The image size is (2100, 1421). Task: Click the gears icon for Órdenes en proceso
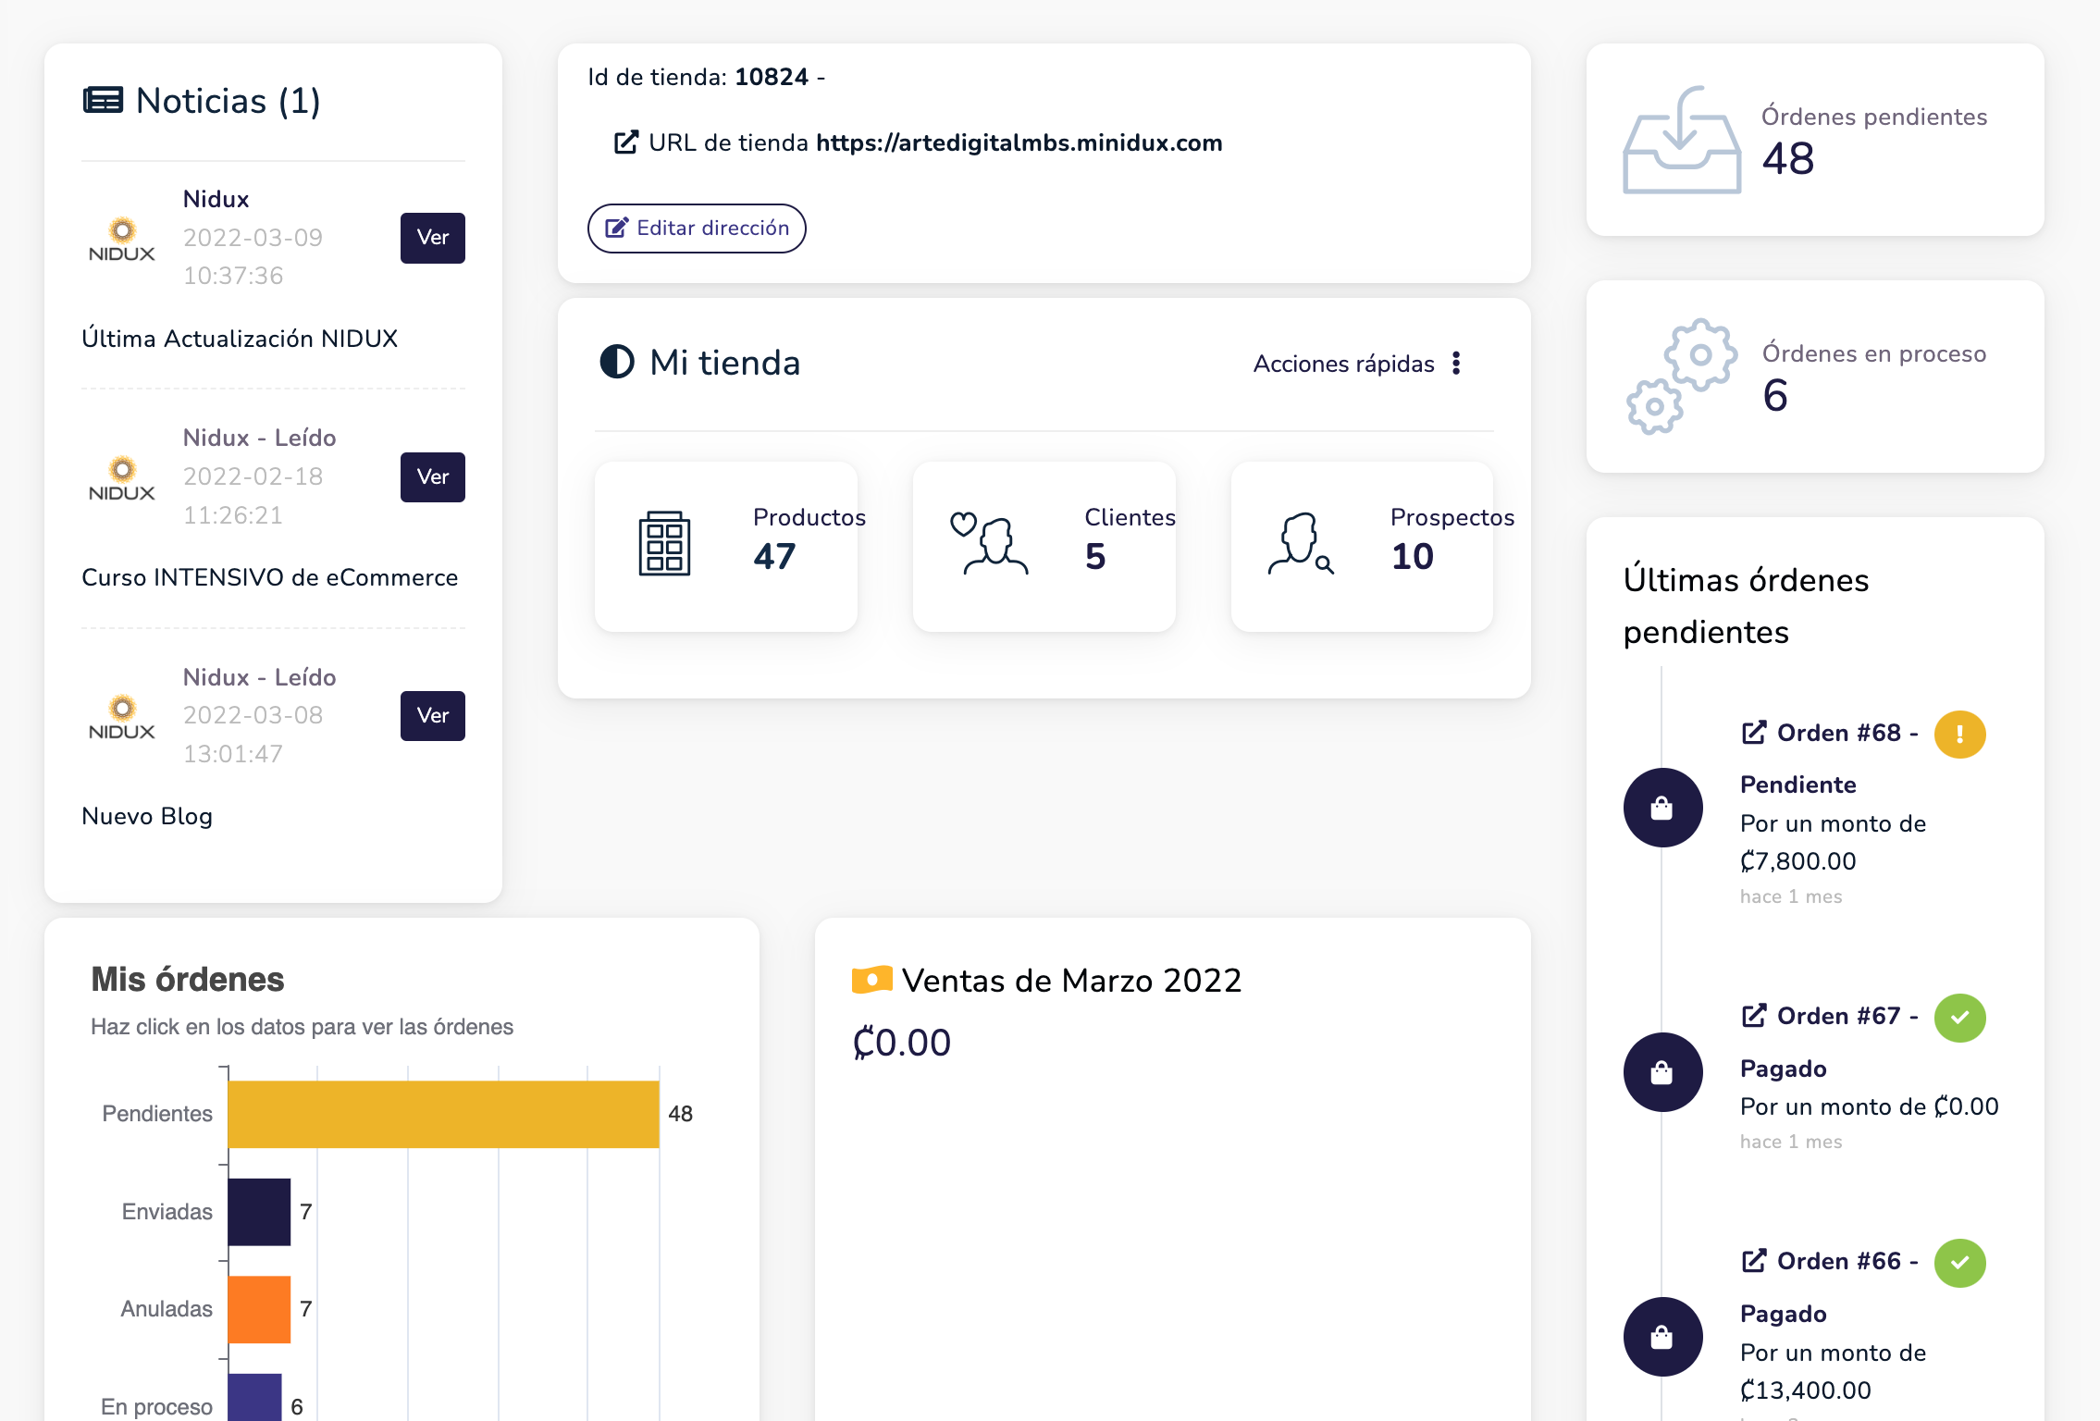pos(1681,377)
